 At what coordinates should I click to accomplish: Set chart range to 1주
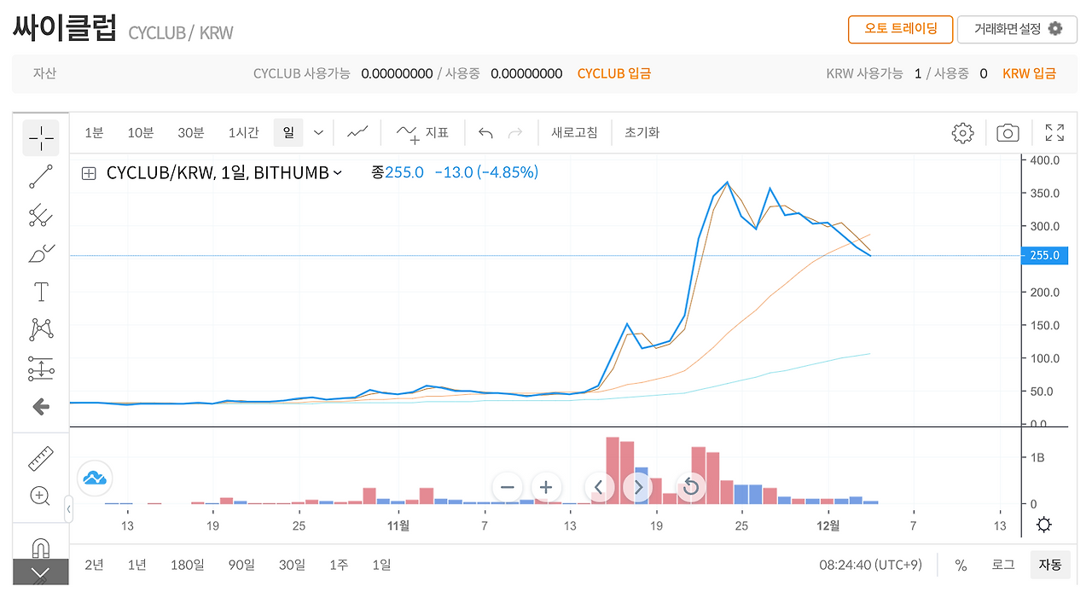click(x=339, y=565)
